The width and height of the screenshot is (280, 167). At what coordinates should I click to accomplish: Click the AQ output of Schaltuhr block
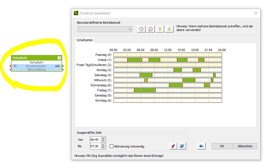point(57,66)
